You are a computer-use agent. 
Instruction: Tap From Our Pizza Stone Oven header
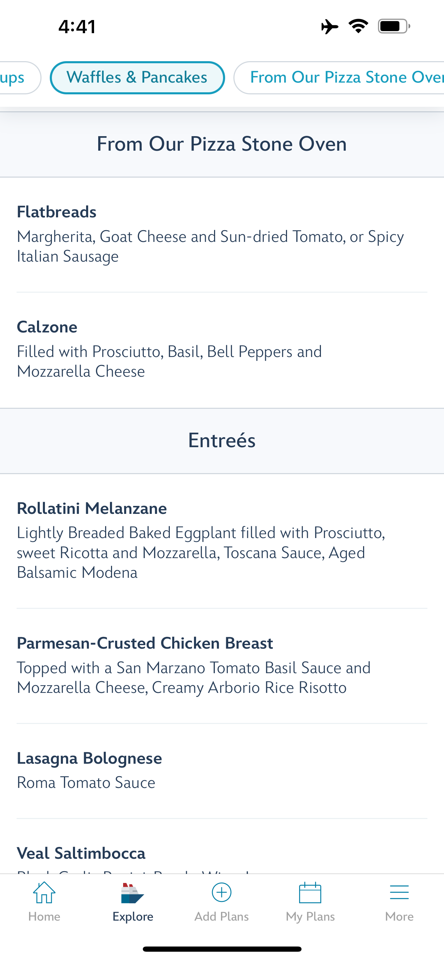(x=221, y=144)
